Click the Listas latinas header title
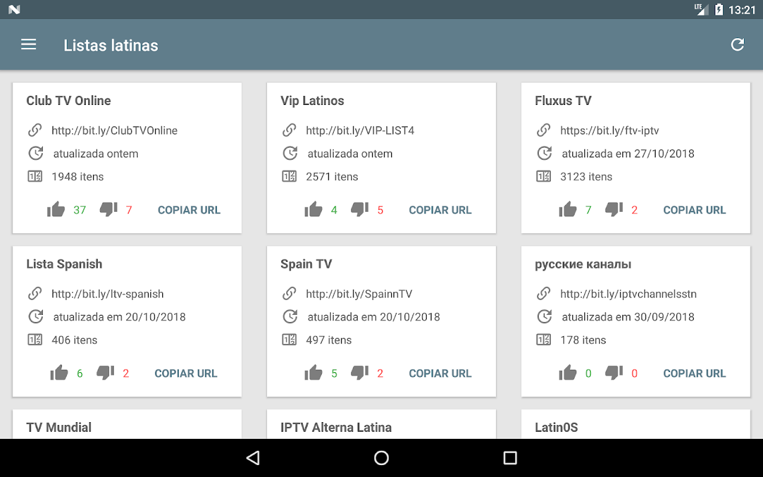This screenshot has width=763, height=477. [x=111, y=45]
